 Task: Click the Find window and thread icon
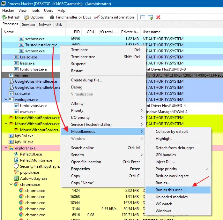[151, 17]
